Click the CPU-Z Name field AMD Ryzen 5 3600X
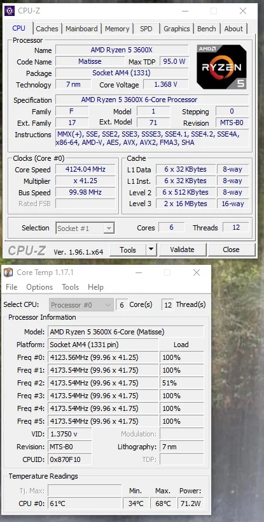The image size is (264, 522). (x=122, y=50)
